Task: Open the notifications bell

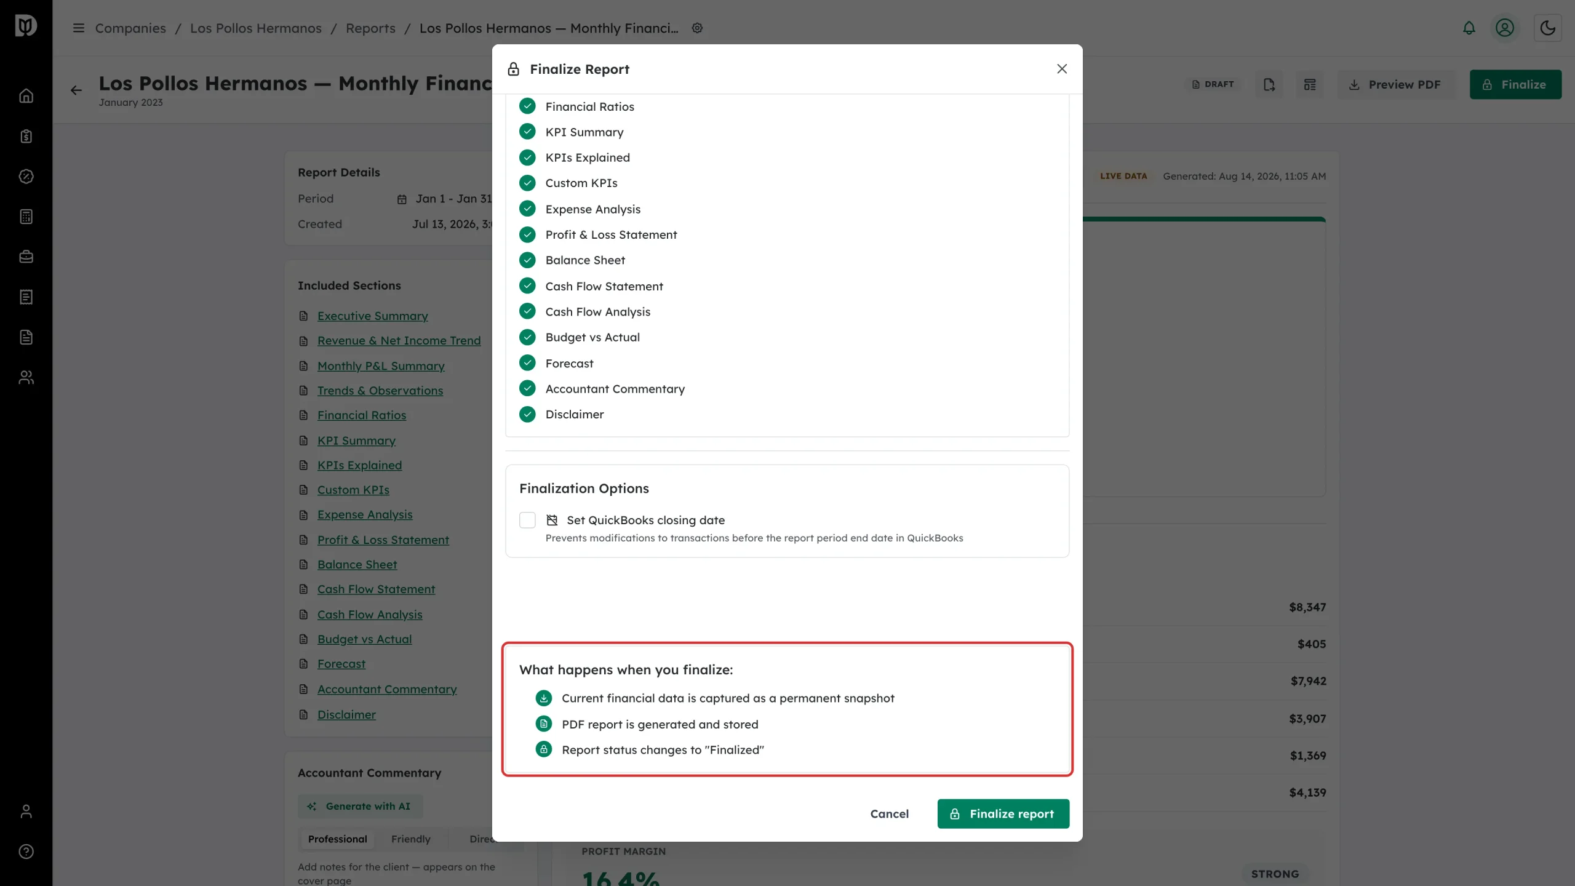Action: click(x=1469, y=28)
